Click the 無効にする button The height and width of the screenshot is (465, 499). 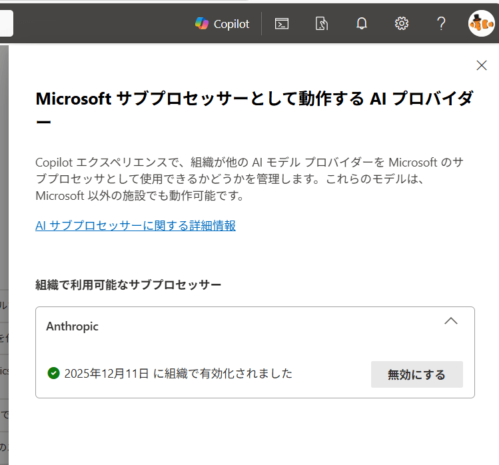pyautogui.click(x=416, y=374)
